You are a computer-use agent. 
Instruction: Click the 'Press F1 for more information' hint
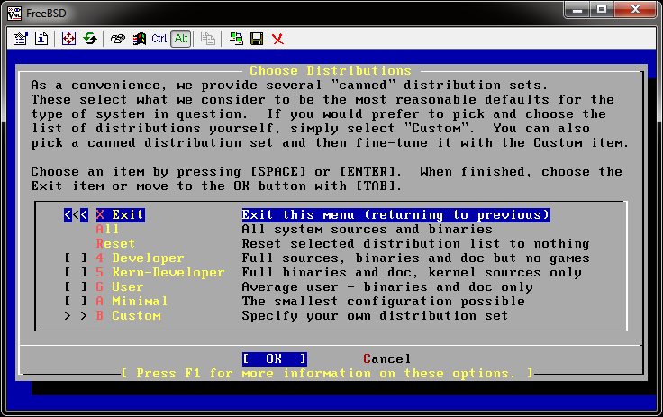326,374
